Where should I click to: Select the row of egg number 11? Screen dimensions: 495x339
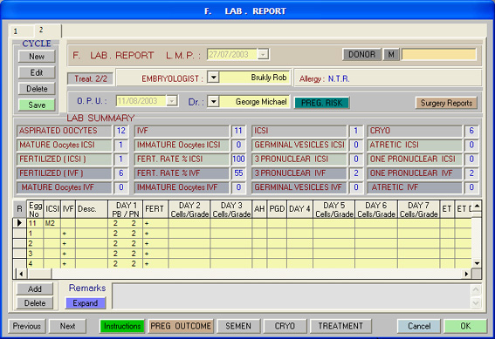point(19,223)
